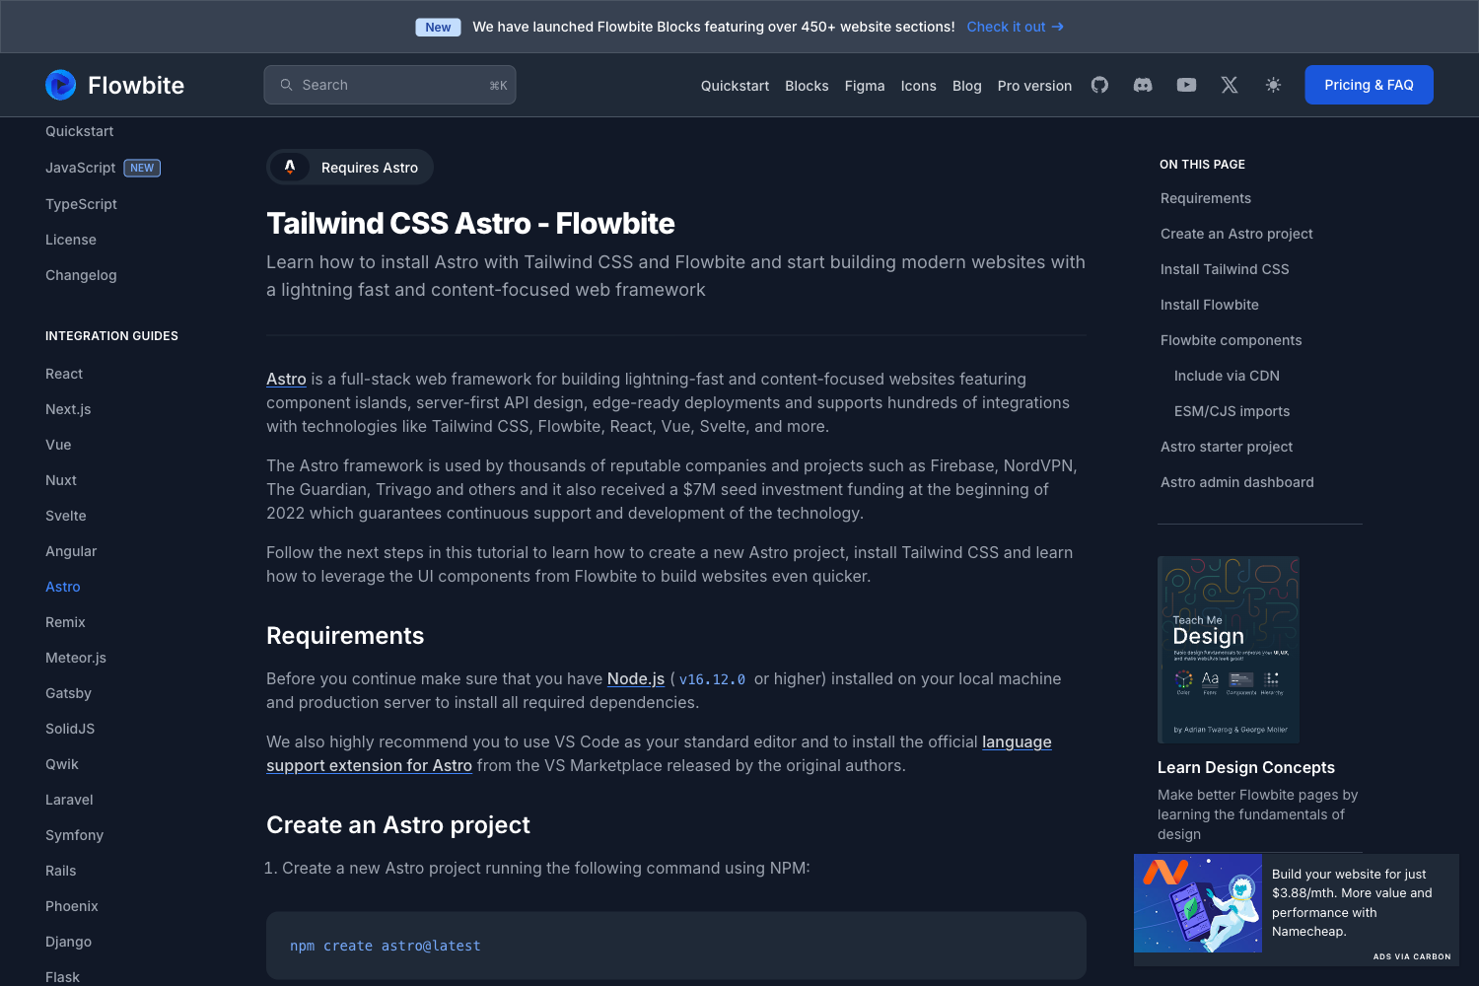Select Svelte in the integration guides sidebar

pos(66,516)
